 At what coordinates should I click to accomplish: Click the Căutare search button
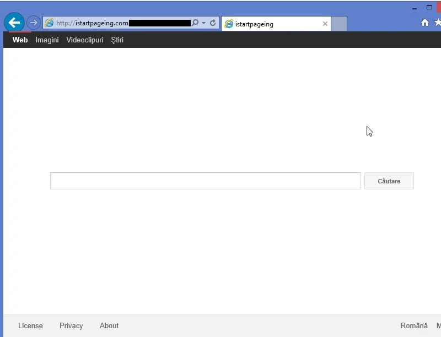click(389, 181)
